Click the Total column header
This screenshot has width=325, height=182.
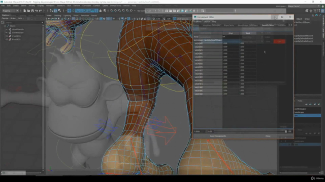[x=248, y=33]
